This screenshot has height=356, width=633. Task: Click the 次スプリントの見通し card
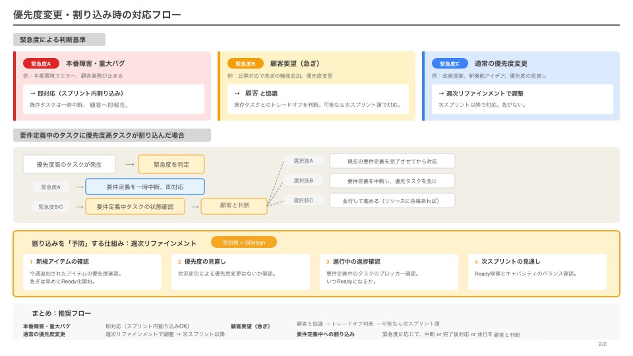point(537,272)
